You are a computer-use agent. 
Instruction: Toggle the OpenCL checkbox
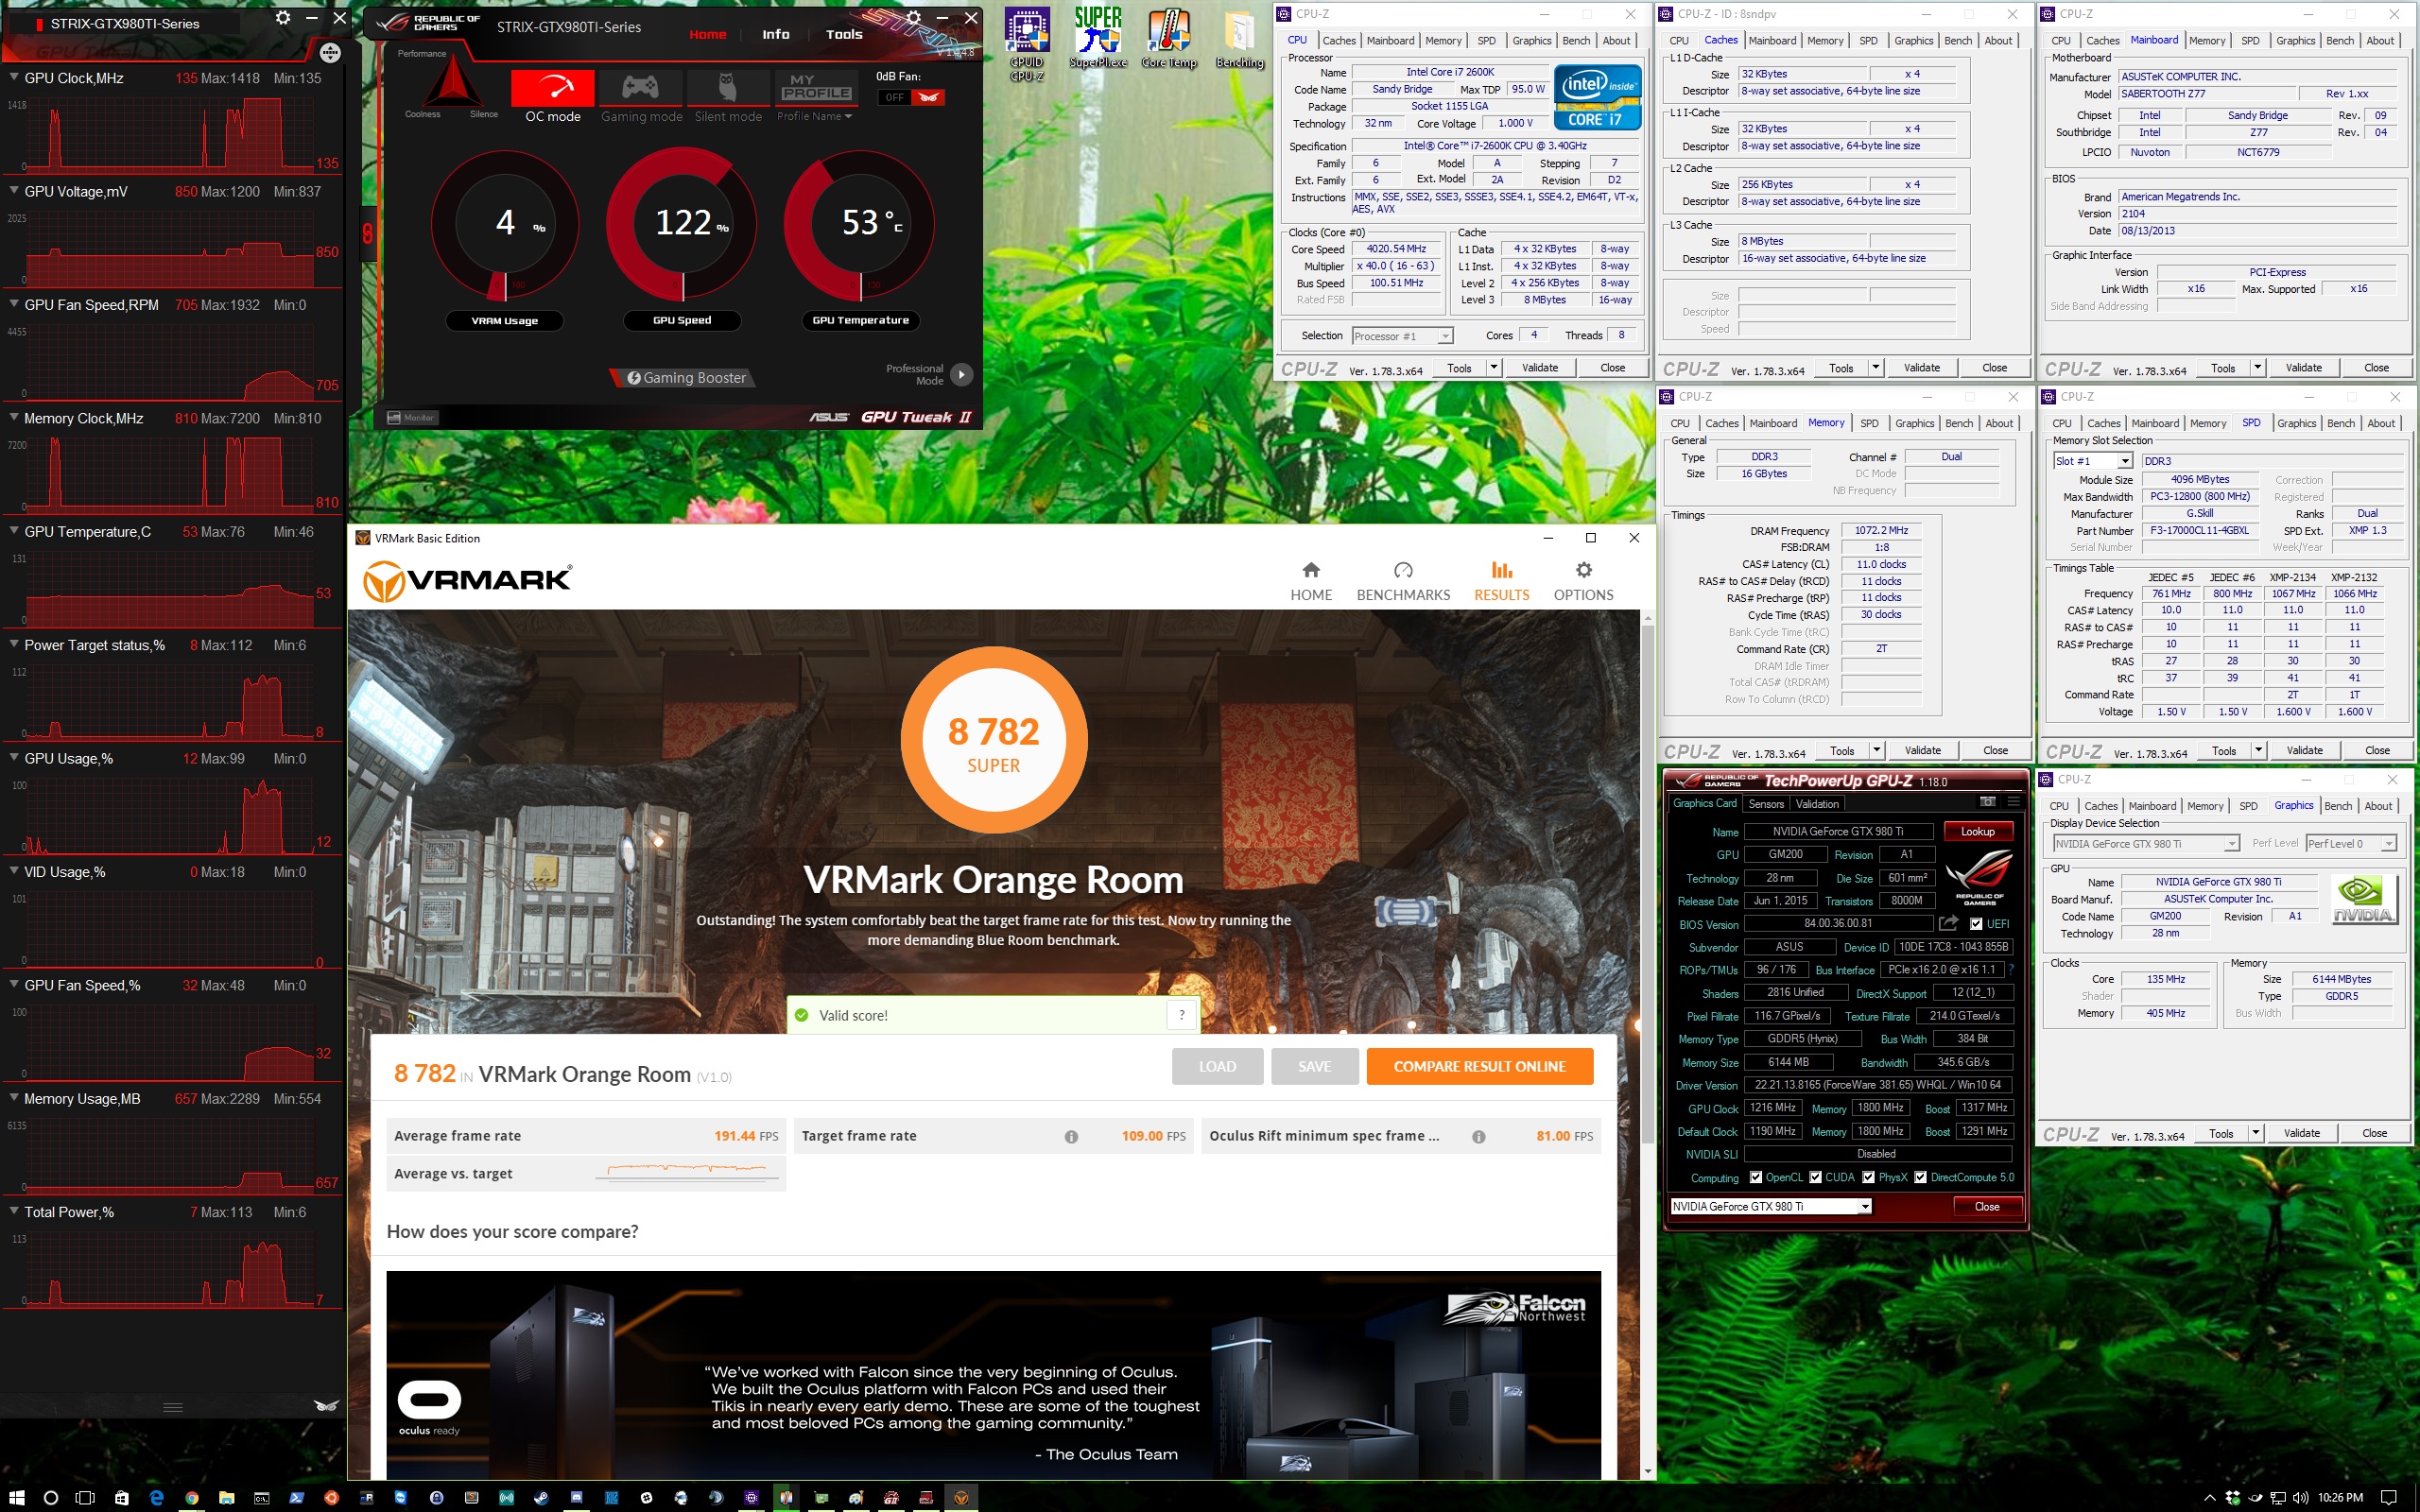point(1756,1177)
